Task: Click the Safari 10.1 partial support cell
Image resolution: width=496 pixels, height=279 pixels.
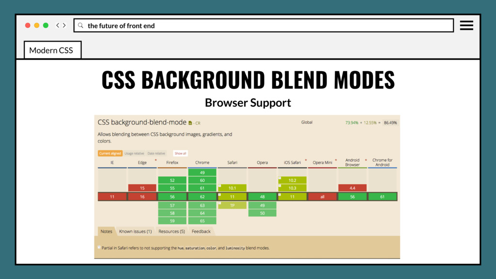Action: click(232, 188)
